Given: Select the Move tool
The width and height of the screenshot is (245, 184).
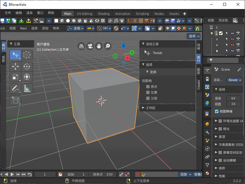Looking at the screenshot, I should pos(15,66).
